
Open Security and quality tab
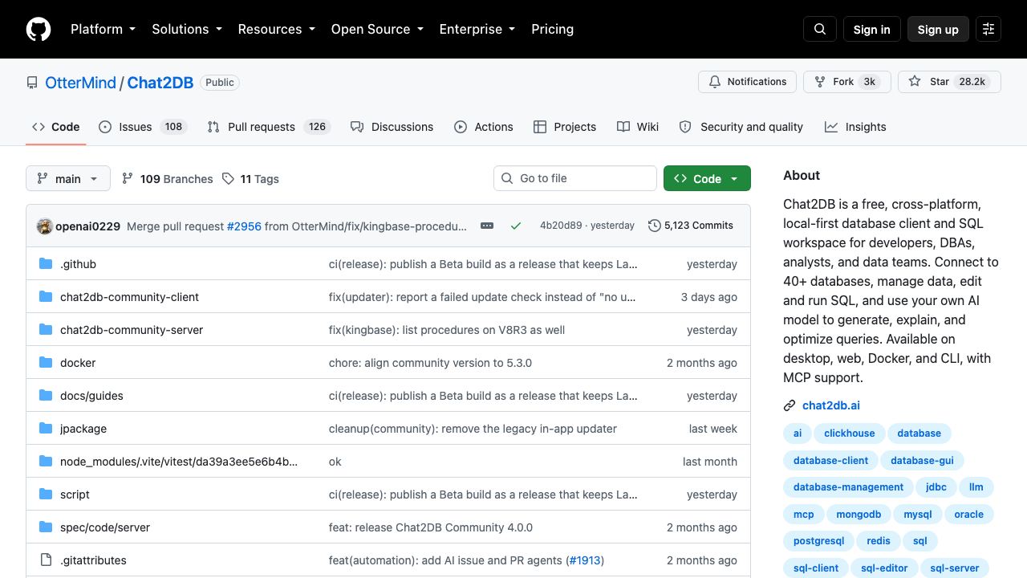pos(741,127)
